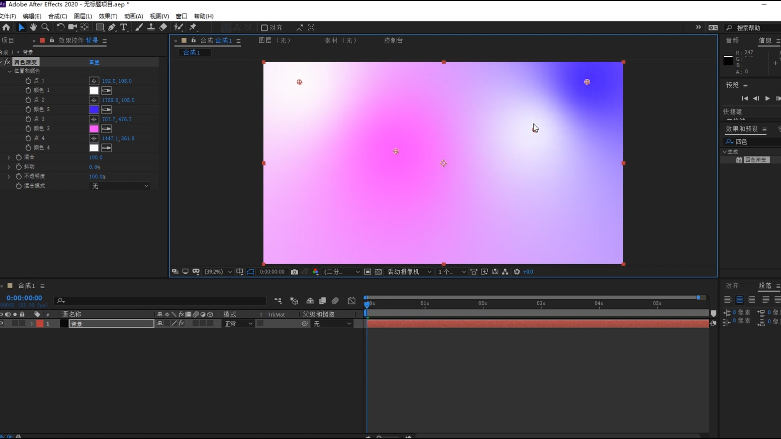Click the 颜色 3 pink color swatch
This screenshot has height=439, width=781.
(x=94, y=129)
